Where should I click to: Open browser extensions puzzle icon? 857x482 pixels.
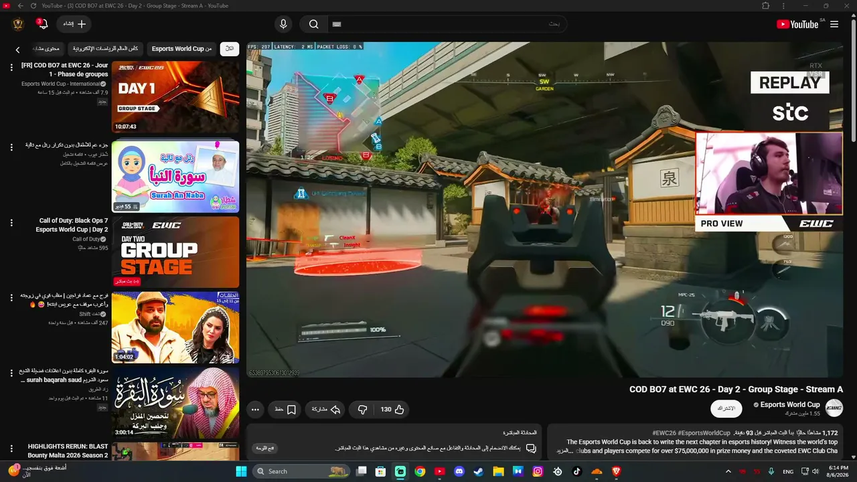coord(766,6)
